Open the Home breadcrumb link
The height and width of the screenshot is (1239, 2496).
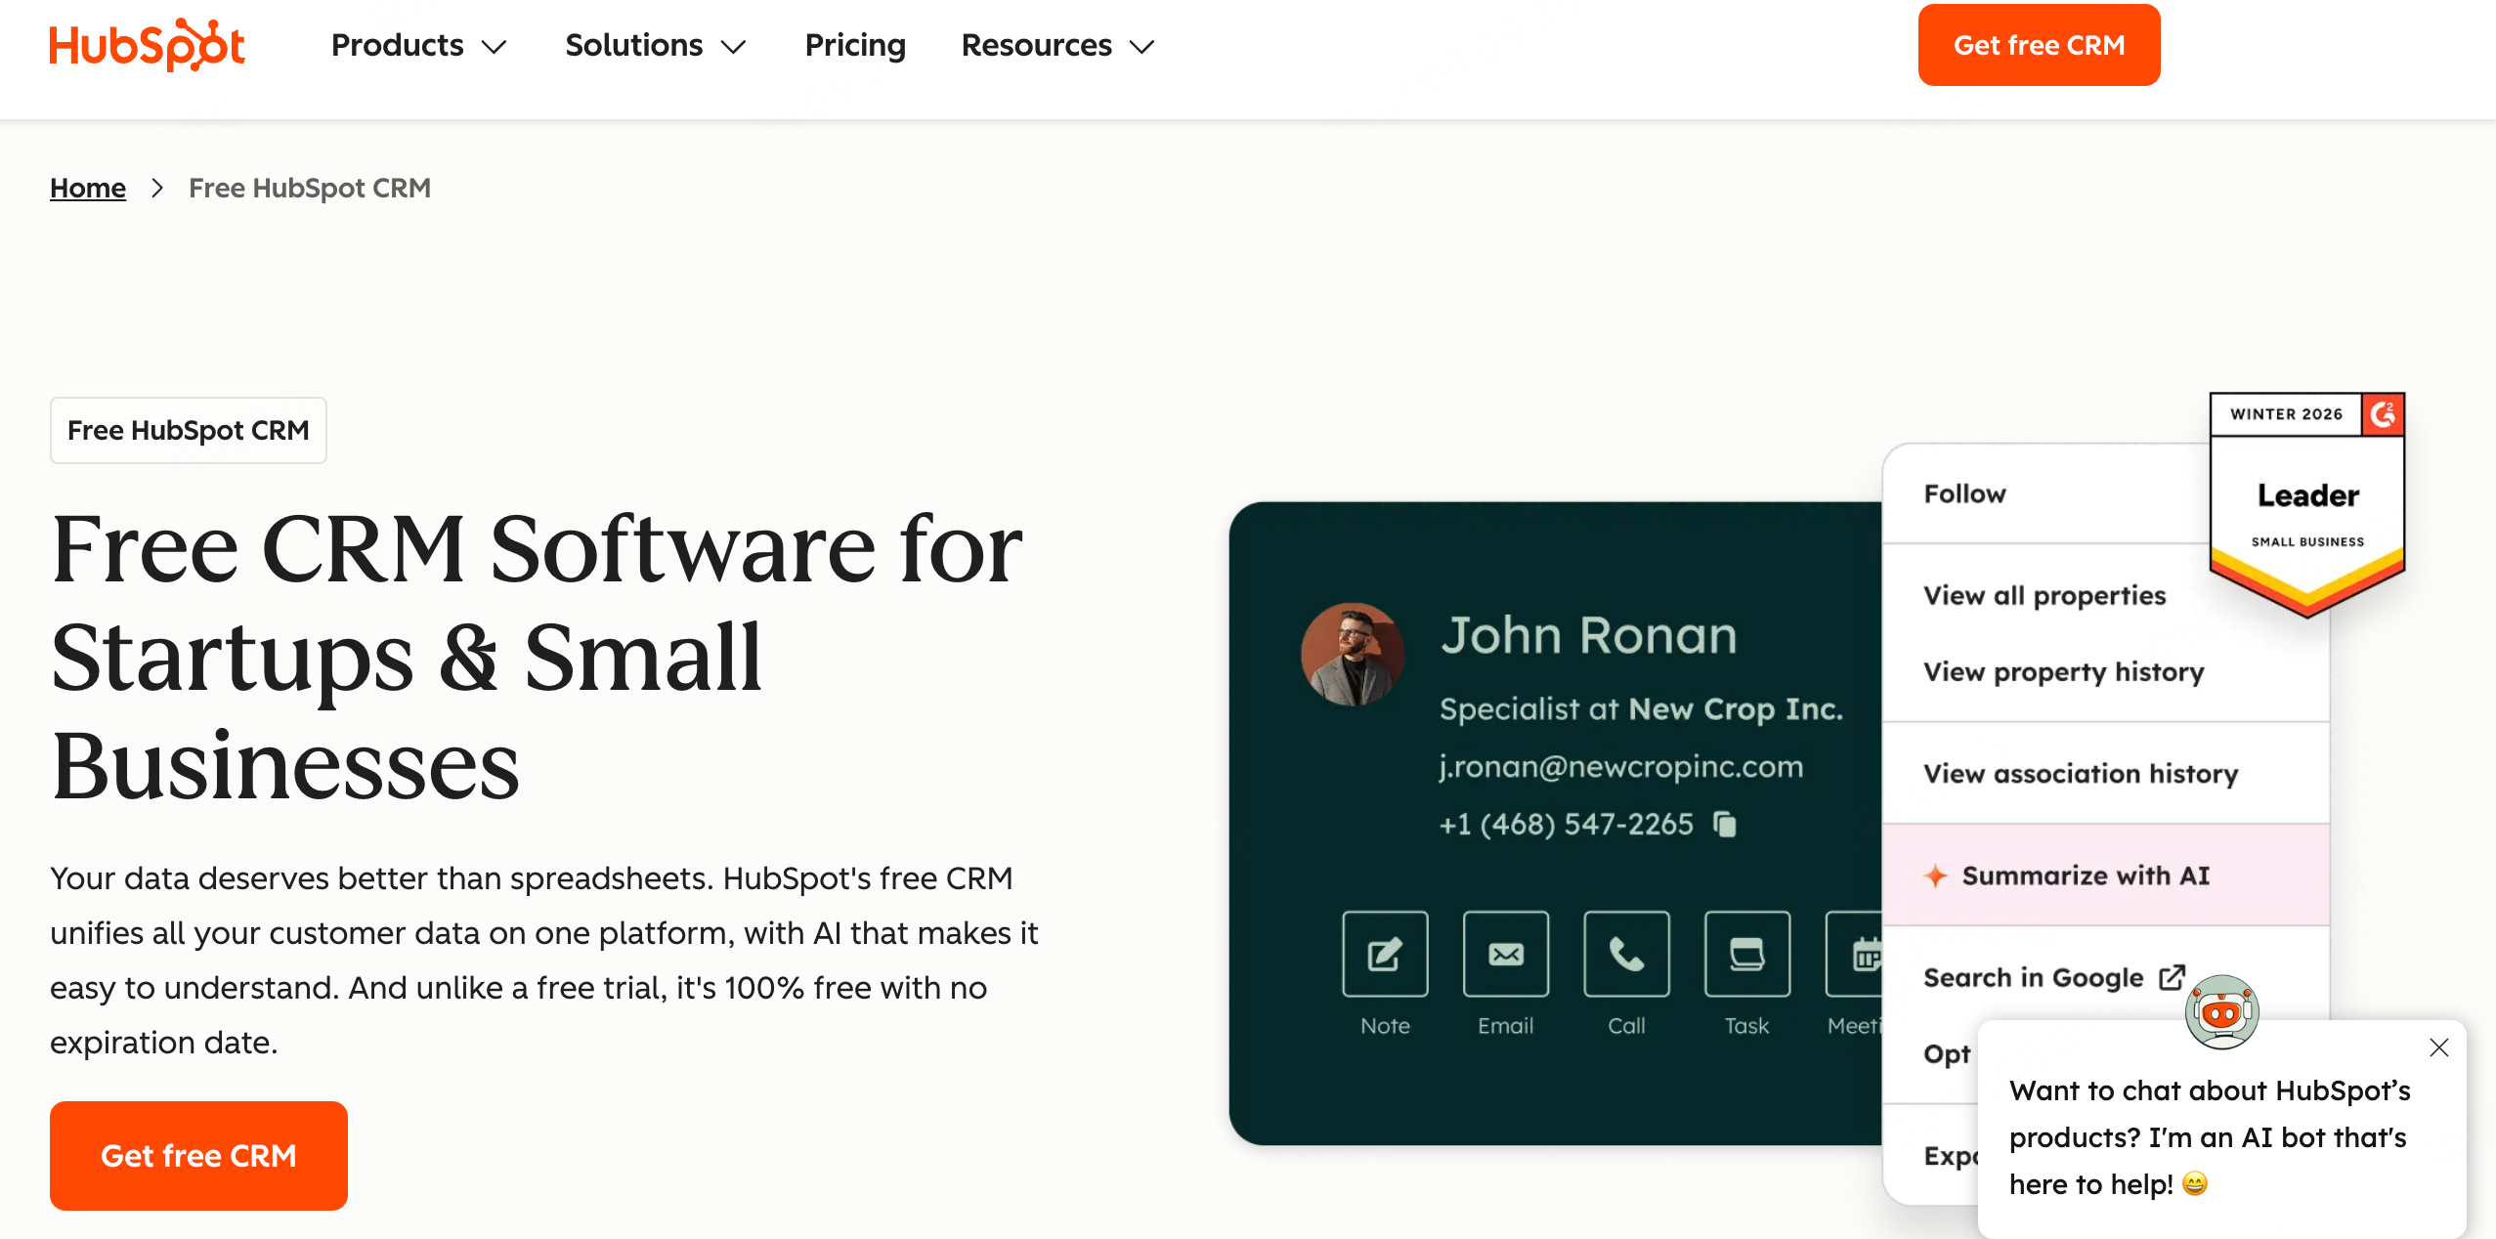pyautogui.click(x=88, y=188)
